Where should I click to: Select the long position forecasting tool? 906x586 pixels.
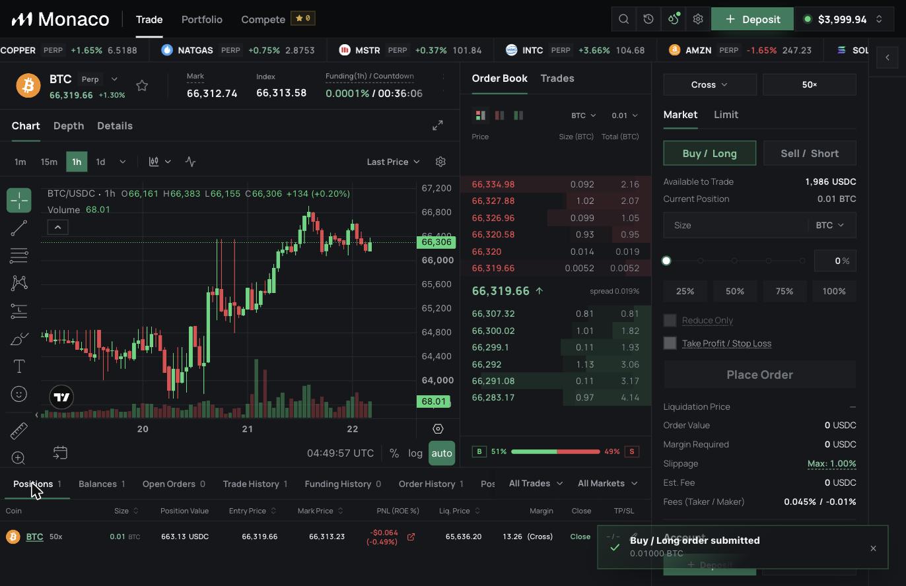19,311
